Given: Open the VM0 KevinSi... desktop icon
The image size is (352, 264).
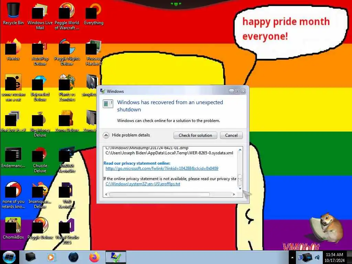Looking at the screenshot, I should click(x=67, y=195).
